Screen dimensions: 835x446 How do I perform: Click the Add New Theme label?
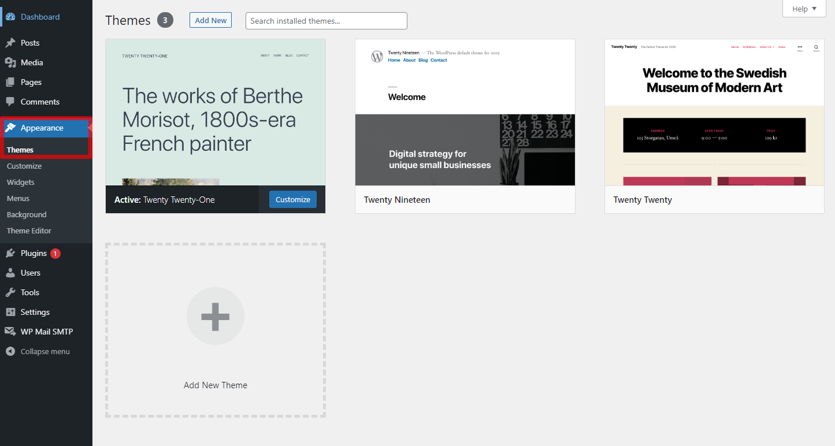pos(216,385)
